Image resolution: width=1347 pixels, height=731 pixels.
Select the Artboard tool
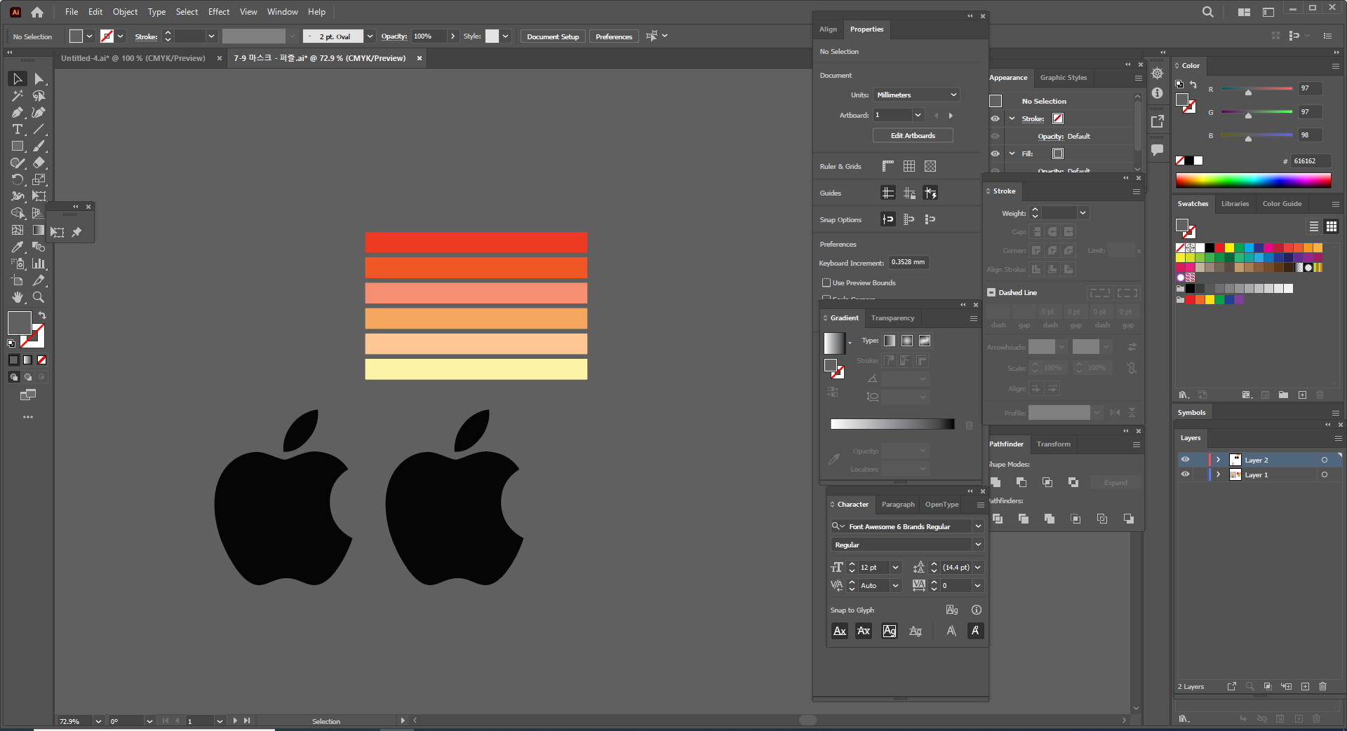point(18,280)
